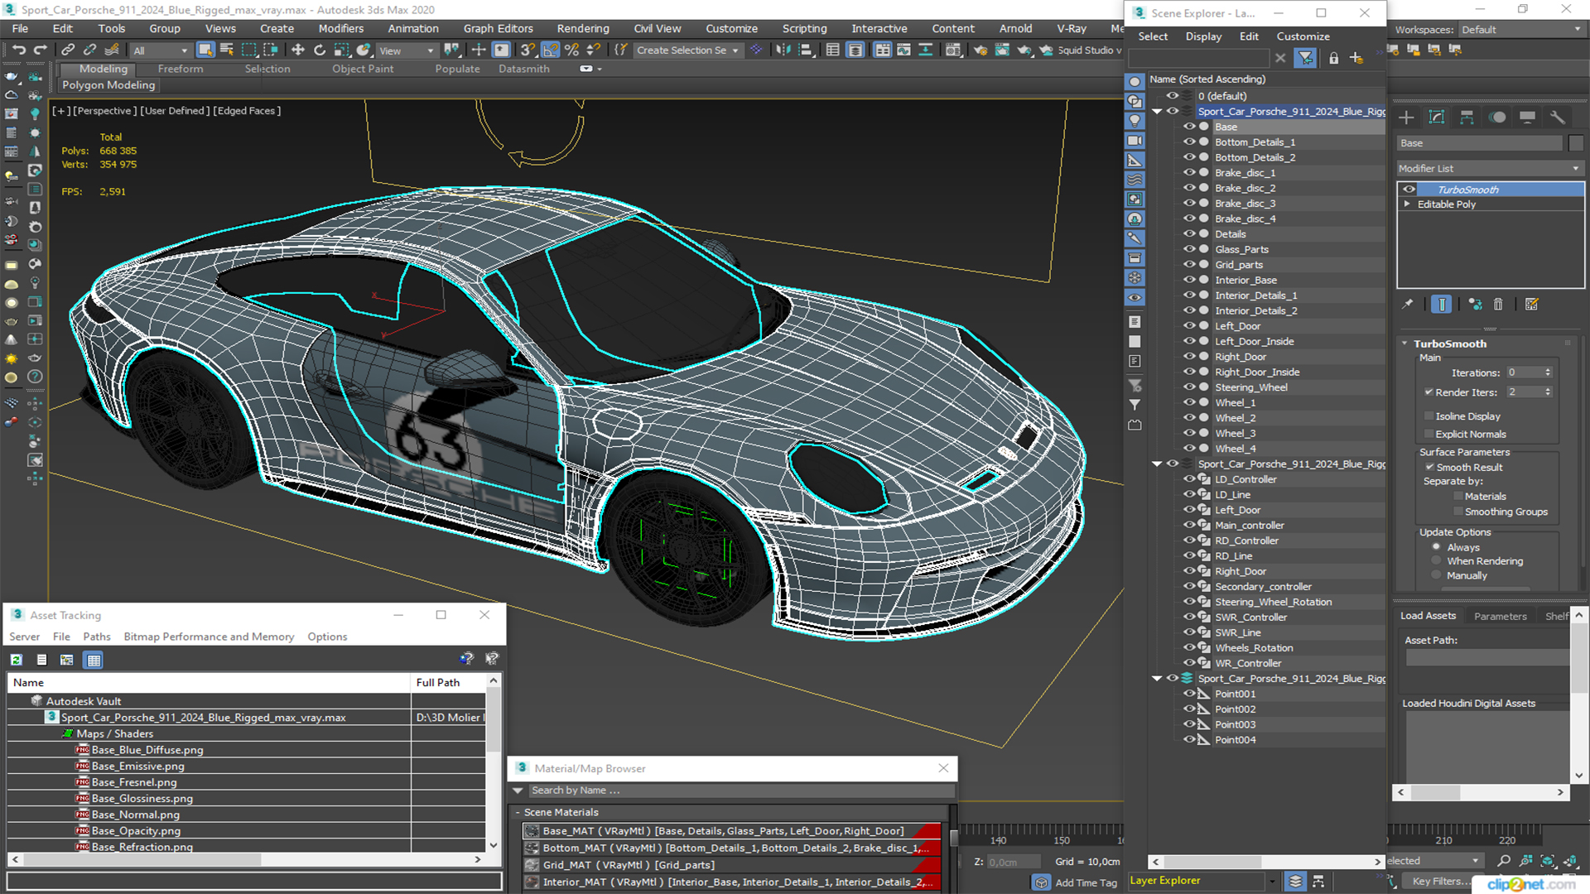Image resolution: width=1590 pixels, height=894 pixels.
Task: Click the Scene Explorer filter funnel icon
Action: pos(1305,58)
